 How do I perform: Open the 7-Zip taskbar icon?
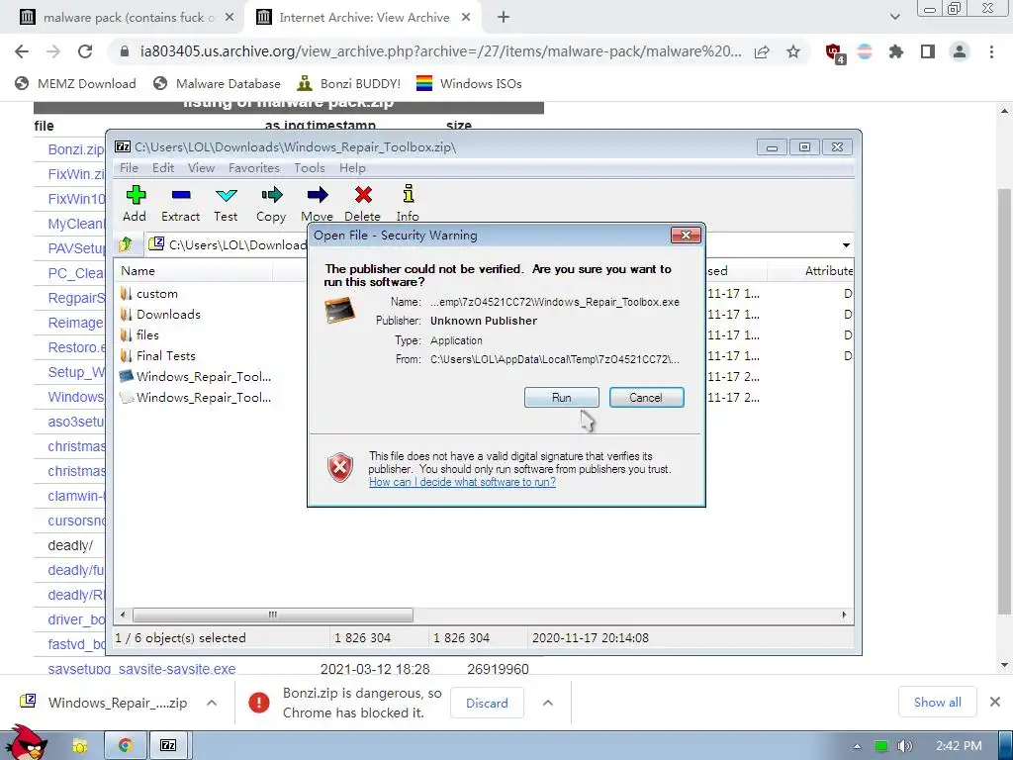pyautogui.click(x=168, y=746)
